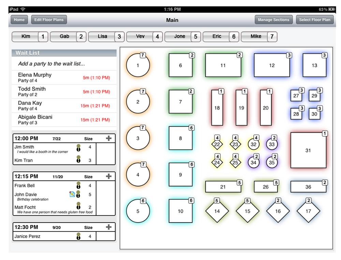The image size is (341, 260).
Task: Click Add a party to the wait list field
Action: point(64,64)
